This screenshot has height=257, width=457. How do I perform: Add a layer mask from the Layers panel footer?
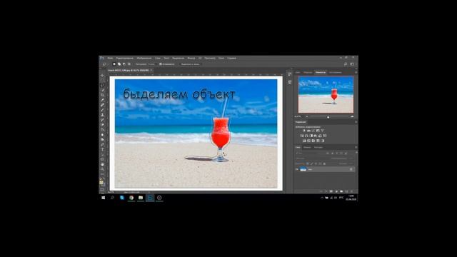click(331, 191)
